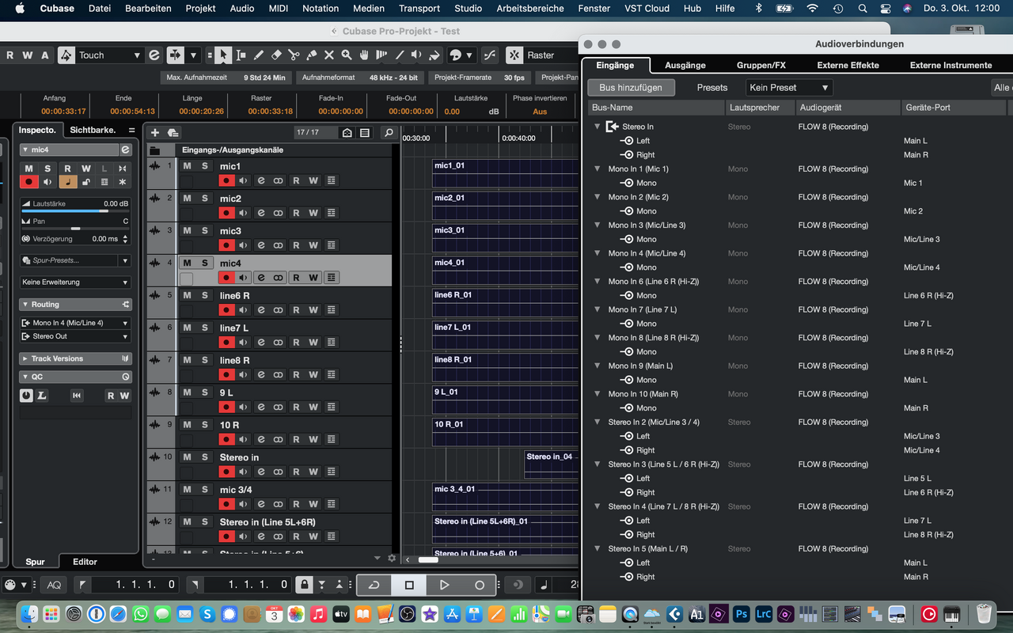Viewport: 1013px width, 633px height.
Task: Collapse Stereo In 5 (Main L / R) bus
Action: [598, 548]
